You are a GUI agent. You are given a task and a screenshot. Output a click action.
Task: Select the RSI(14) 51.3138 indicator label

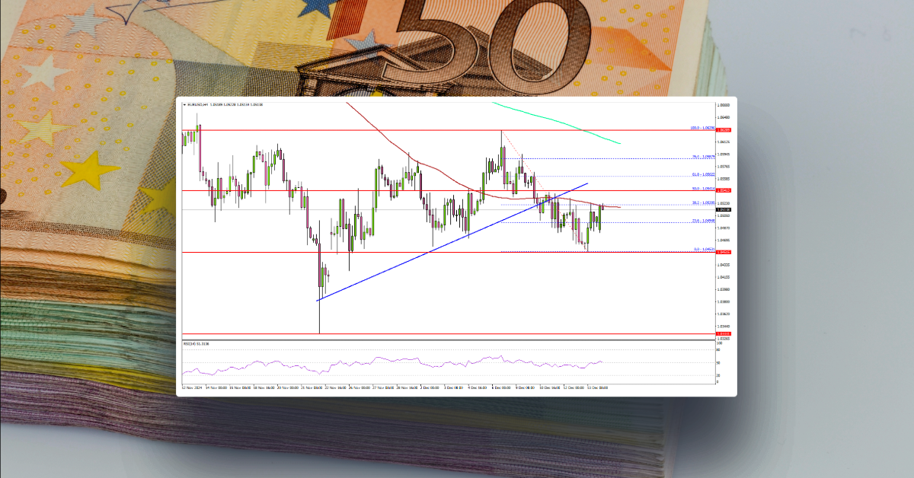(x=197, y=343)
